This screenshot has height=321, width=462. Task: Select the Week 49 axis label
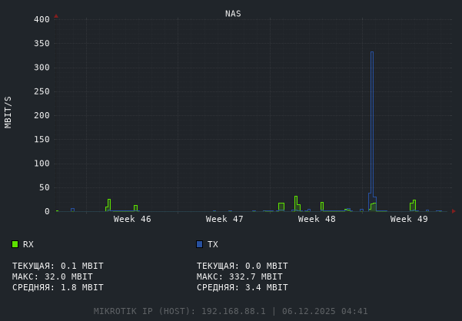click(409, 220)
